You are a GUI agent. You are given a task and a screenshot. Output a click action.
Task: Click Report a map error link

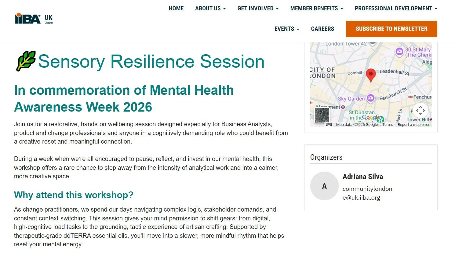[413, 125]
